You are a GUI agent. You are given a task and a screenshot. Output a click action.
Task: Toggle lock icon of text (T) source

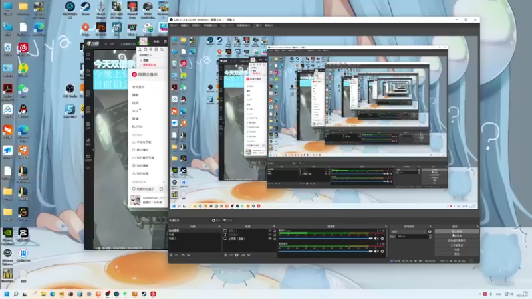275,235
